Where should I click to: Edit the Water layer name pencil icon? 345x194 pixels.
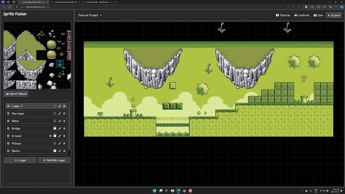pyautogui.click(x=59, y=121)
